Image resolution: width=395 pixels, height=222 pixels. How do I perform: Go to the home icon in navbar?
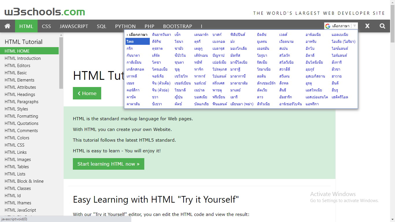click(x=8, y=26)
